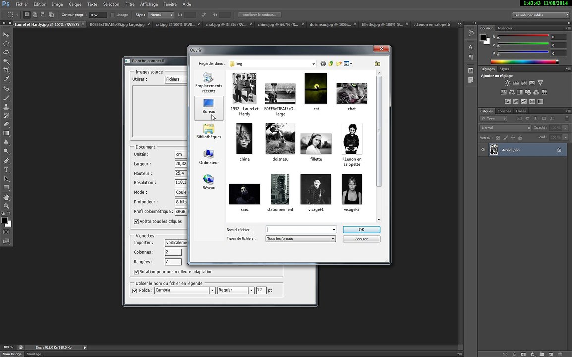The width and height of the screenshot is (572, 357).
Task: Open Style dropdown in options bar
Action: 161,15
